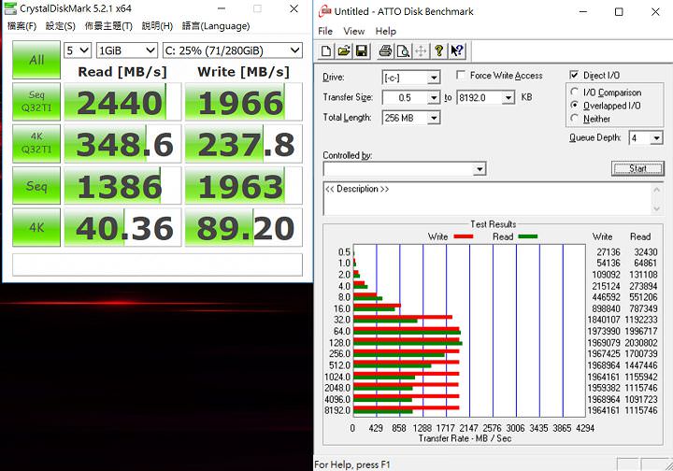Image resolution: width=673 pixels, height=471 pixels.
Task: Click the New file icon in ATTO toolbar
Action: coord(326,50)
